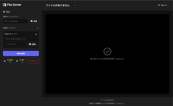Delete the destination entry with the red trash icon

pyautogui.click(x=36, y=34)
